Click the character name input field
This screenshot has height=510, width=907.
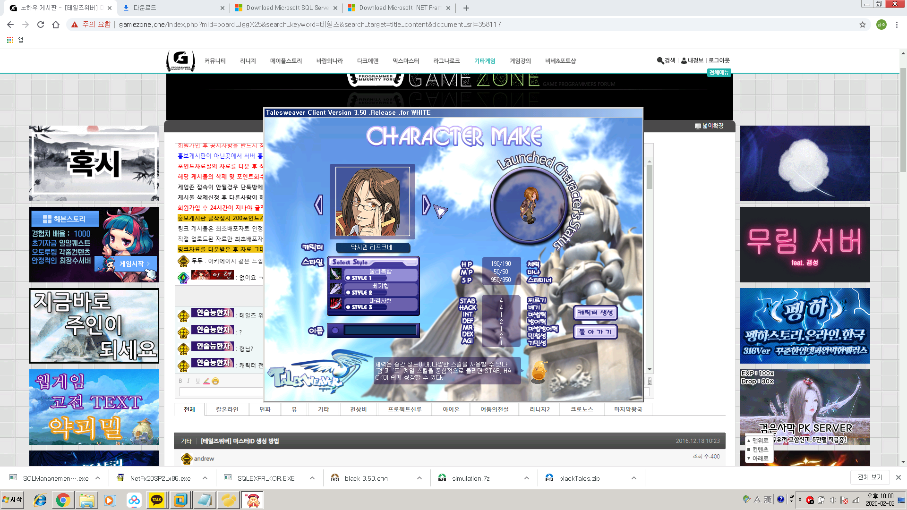pyautogui.click(x=380, y=331)
